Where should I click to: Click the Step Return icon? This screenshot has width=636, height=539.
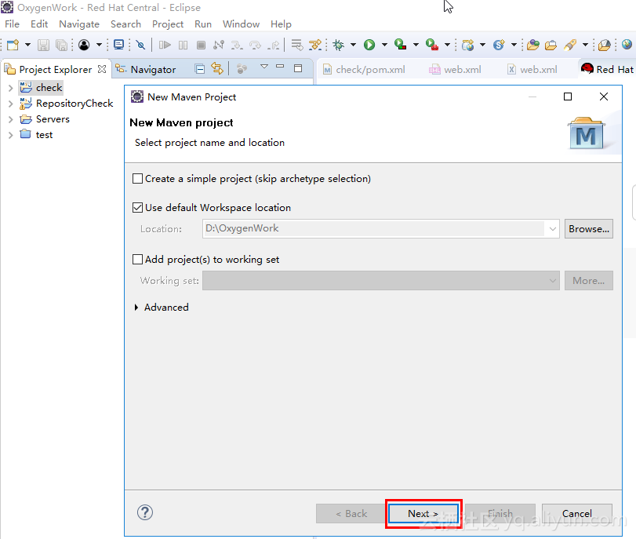(274, 45)
